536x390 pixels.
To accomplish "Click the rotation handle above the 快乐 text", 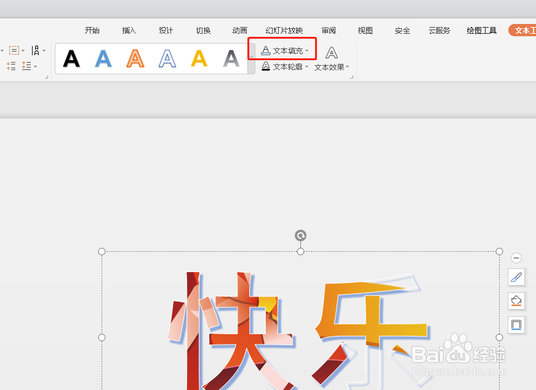I will point(300,235).
